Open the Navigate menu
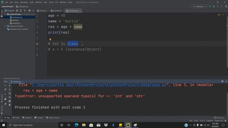The height and width of the screenshot is (128, 228). (x=24, y=2)
